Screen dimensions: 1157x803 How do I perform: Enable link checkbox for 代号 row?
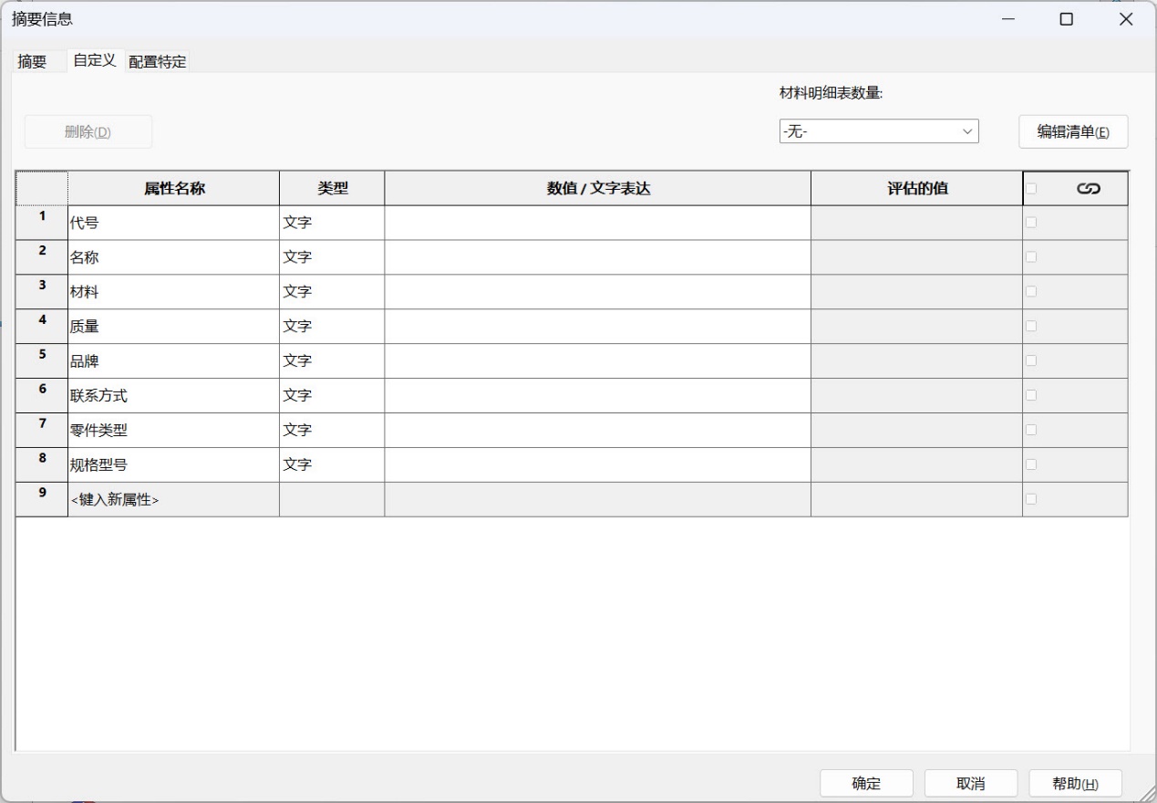pyautogui.click(x=1031, y=223)
